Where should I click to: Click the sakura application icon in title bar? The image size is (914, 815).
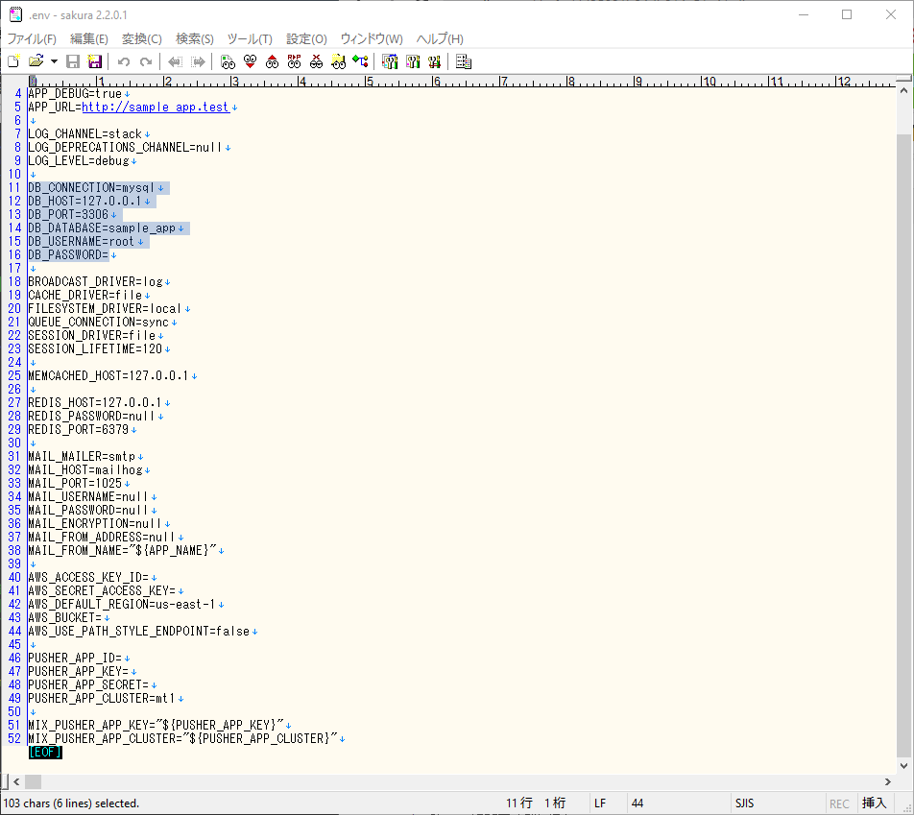tap(15, 14)
